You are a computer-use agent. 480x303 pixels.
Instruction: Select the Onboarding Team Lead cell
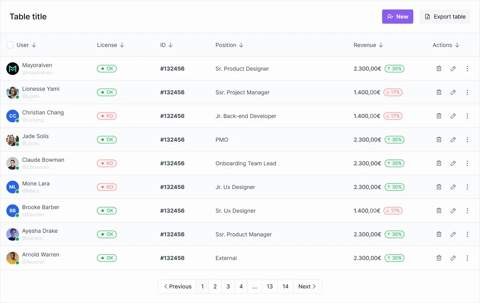click(246, 163)
